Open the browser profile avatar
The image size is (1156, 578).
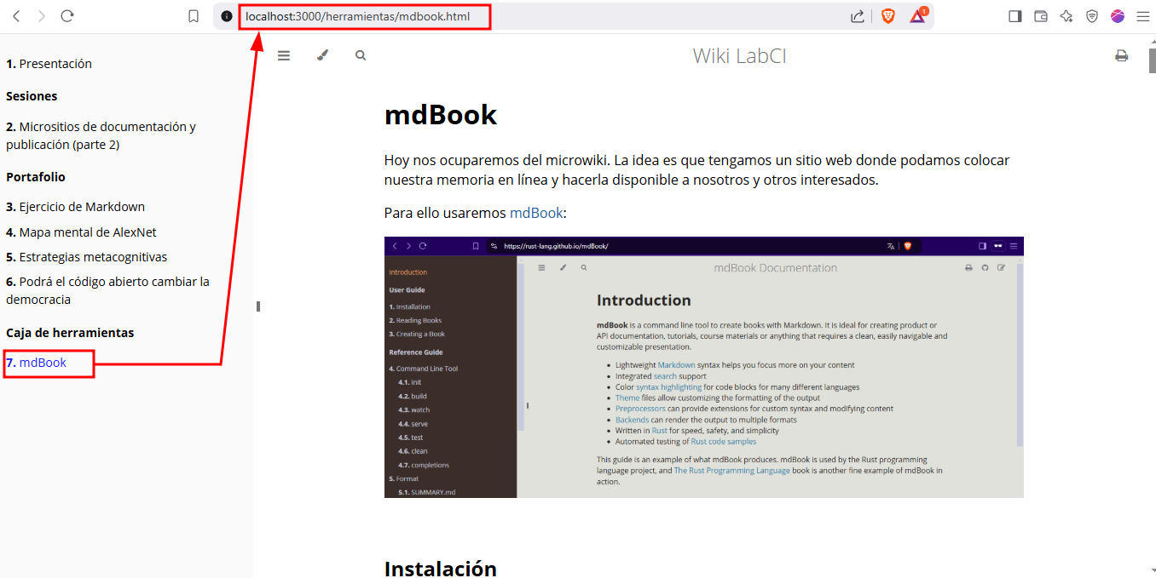pyautogui.click(x=1118, y=16)
